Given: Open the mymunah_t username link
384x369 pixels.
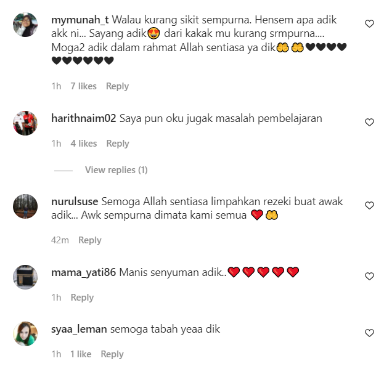Looking at the screenshot, I should [x=80, y=20].
